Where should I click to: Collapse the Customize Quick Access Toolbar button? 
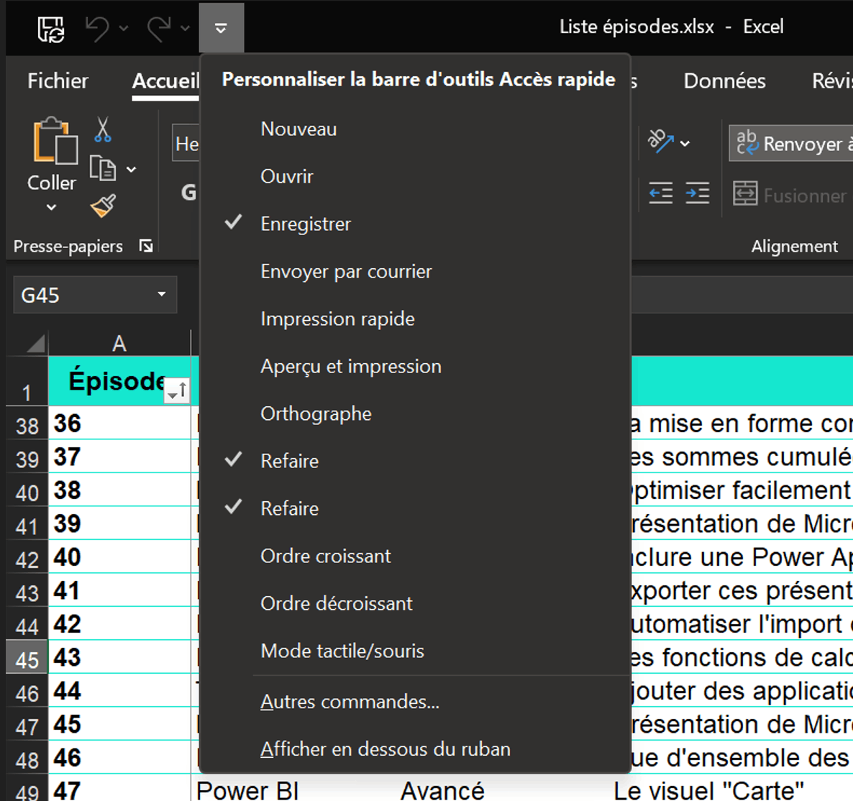[x=221, y=28]
